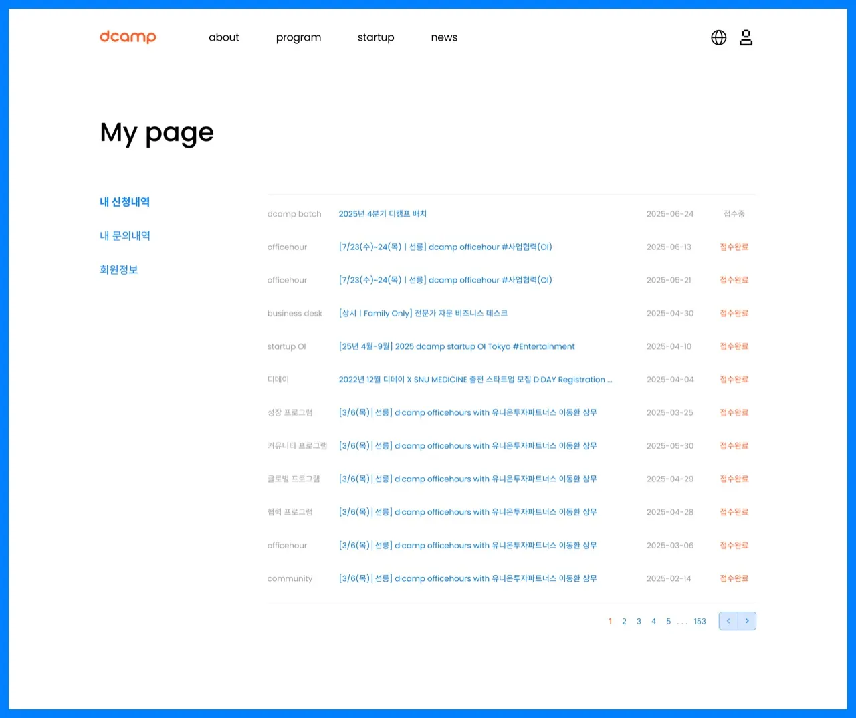856x718 pixels.
Task: Switch to 내 문의내역 section
Action: tap(124, 236)
